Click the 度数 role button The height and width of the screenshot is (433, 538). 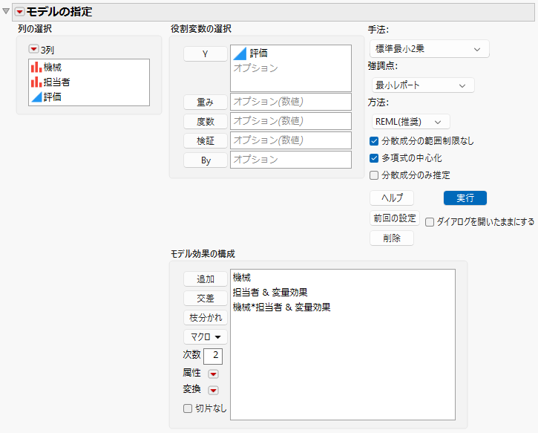pyautogui.click(x=205, y=121)
